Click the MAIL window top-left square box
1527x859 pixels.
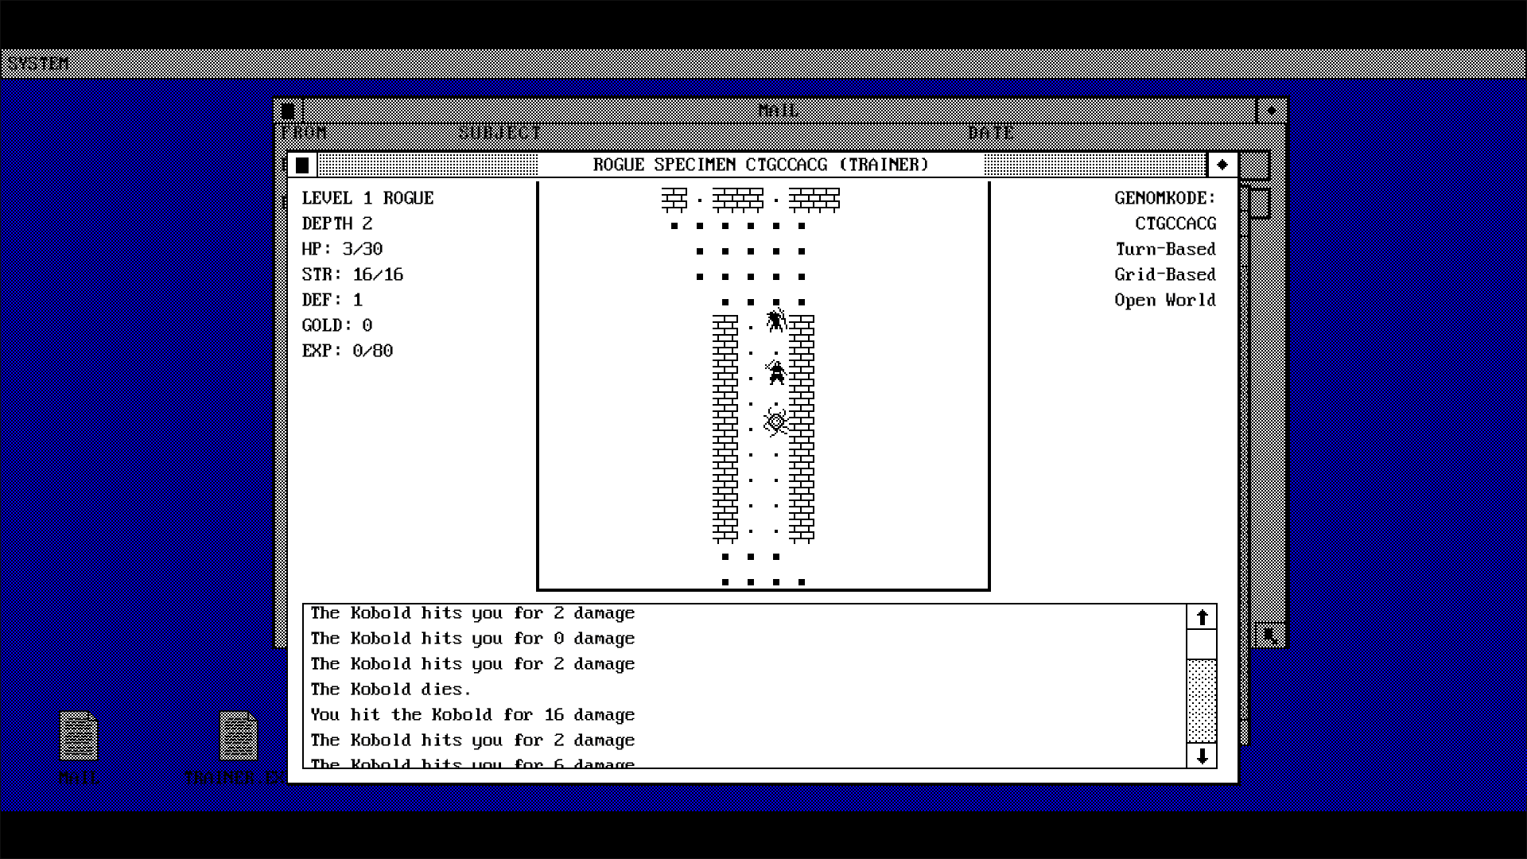pos(288,110)
